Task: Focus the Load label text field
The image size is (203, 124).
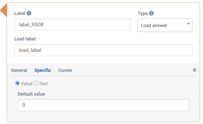Action: click(x=103, y=50)
